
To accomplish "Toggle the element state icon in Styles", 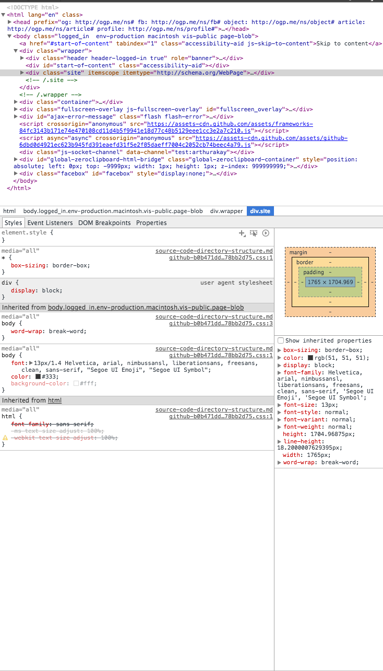I will (254, 233).
